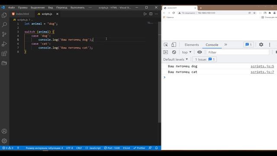
Task: Click code line 'let animal = "dog";'
Action: pyautogui.click(x=41, y=24)
